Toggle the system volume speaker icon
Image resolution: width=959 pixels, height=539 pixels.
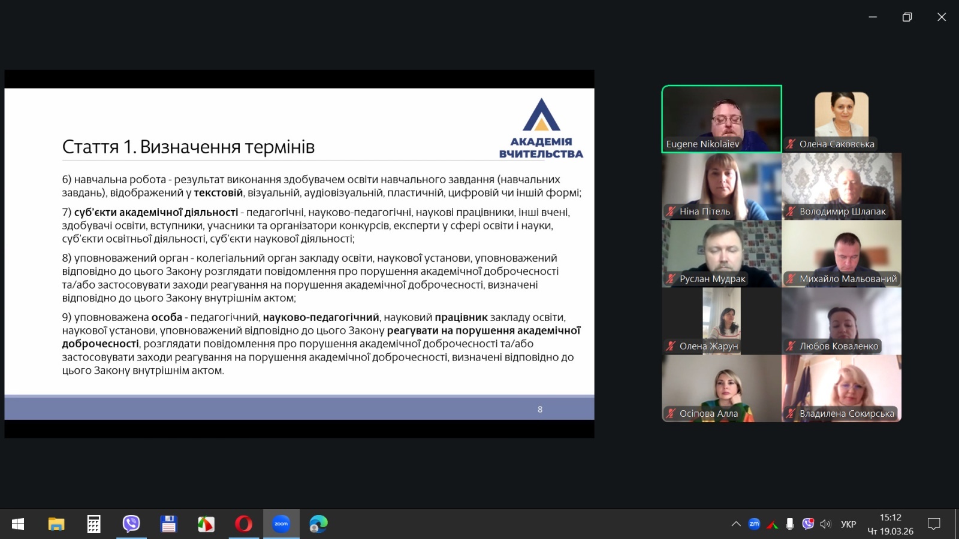point(826,524)
